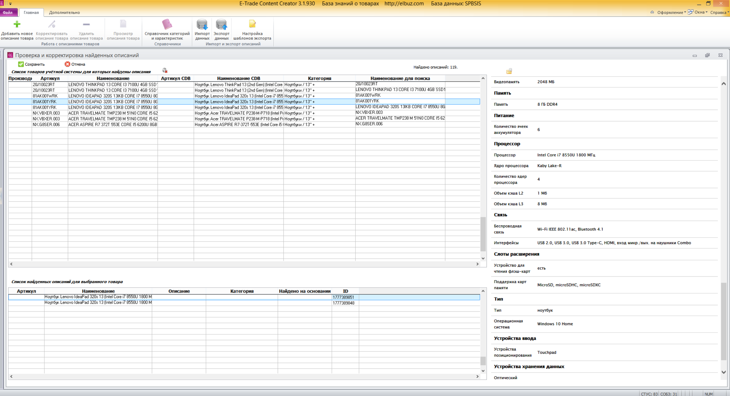Click specifications panel scroll up arrow
The width and height of the screenshot is (730, 396).
(x=724, y=84)
